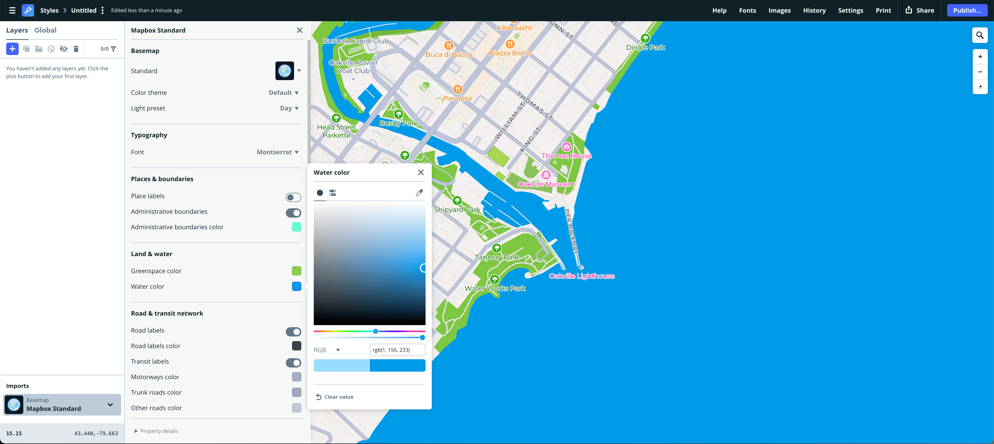994x444 pixels.
Task: Turn off Road labels
Action: click(x=293, y=332)
